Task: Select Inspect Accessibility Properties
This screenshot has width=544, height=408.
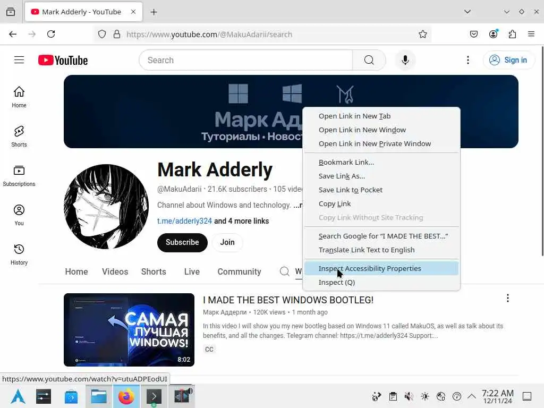Action: tap(381, 268)
